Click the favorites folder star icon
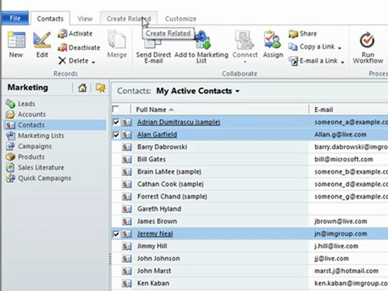 (x=101, y=88)
